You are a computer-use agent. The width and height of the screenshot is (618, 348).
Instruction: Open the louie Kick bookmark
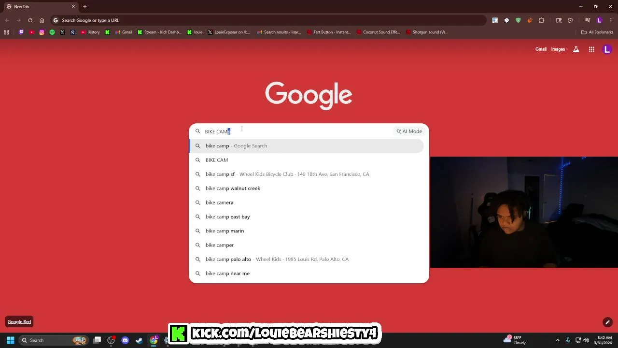[195, 32]
